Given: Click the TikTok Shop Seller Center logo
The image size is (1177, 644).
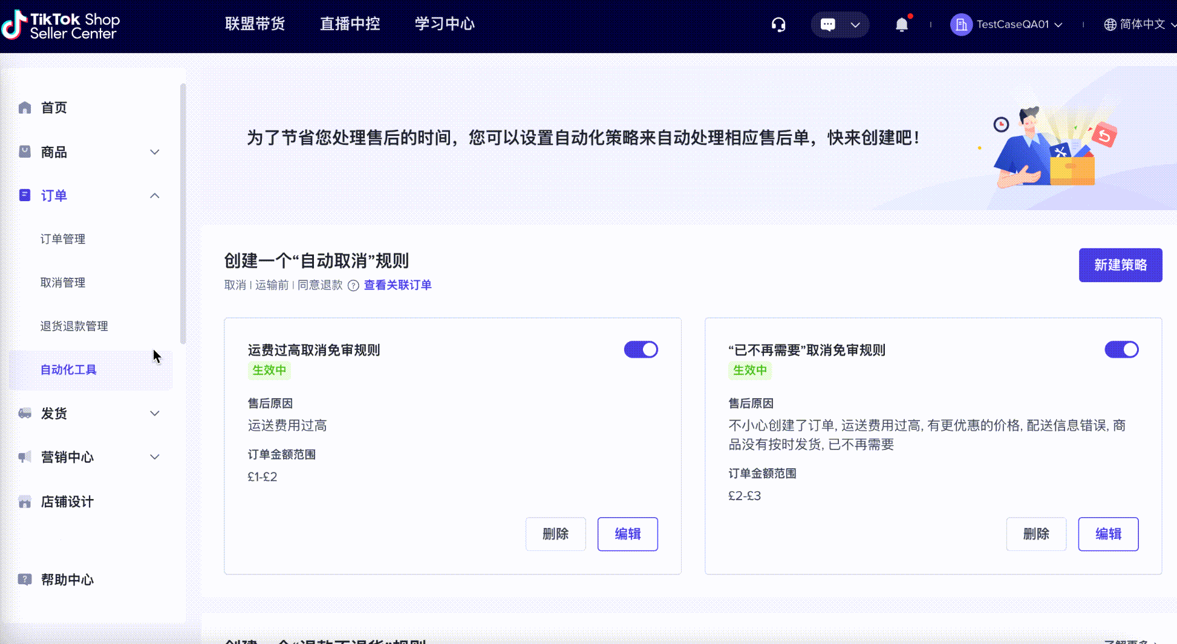Looking at the screenshot, I should tap(60, 25).
